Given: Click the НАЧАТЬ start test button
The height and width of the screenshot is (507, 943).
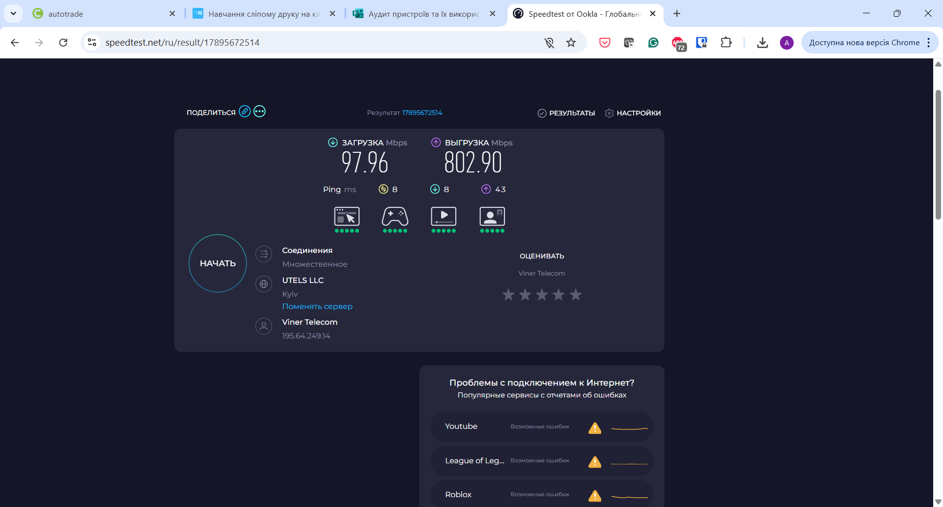Looking at the screenshot, I should click(x=218, y=263).
